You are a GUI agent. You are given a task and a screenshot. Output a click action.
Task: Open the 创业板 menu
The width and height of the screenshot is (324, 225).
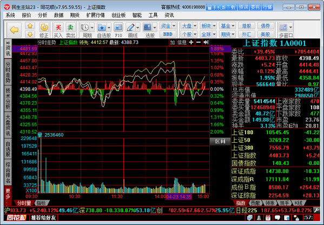click(x=118, y=15)
